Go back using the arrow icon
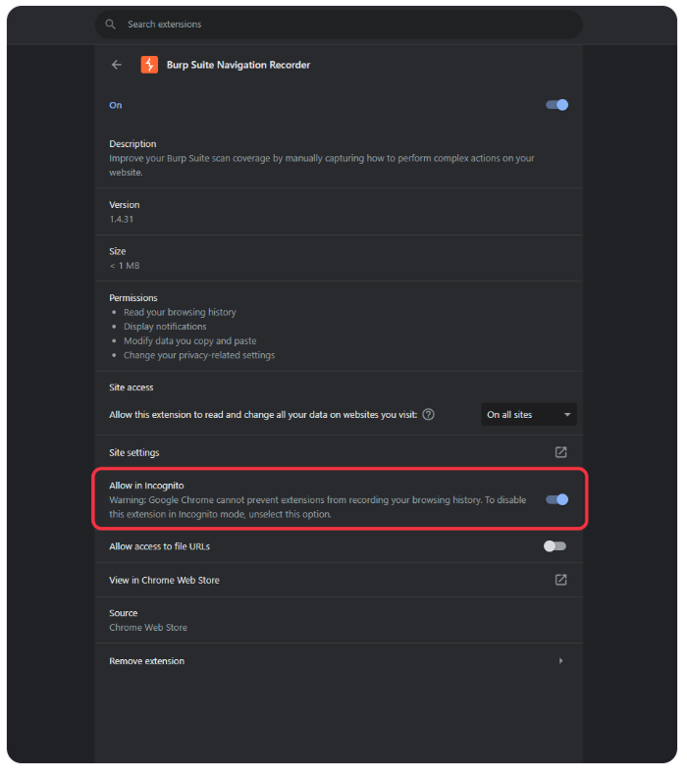Viewport: 687px width, 773px height. pyautogui.click(x=117, y=65)
